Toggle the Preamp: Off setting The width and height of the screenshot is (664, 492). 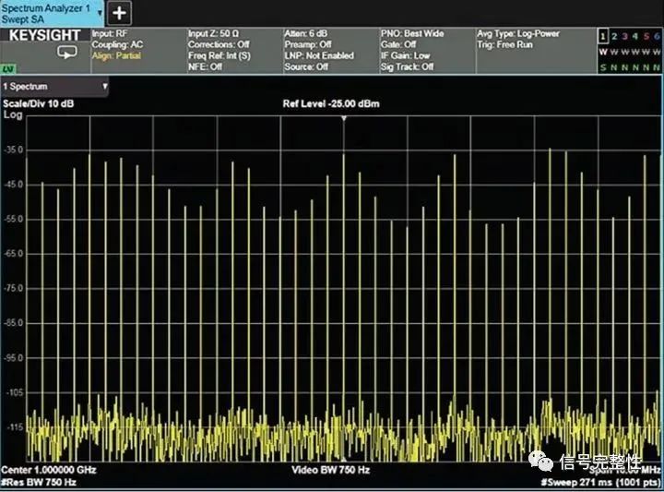pos(307,44)
